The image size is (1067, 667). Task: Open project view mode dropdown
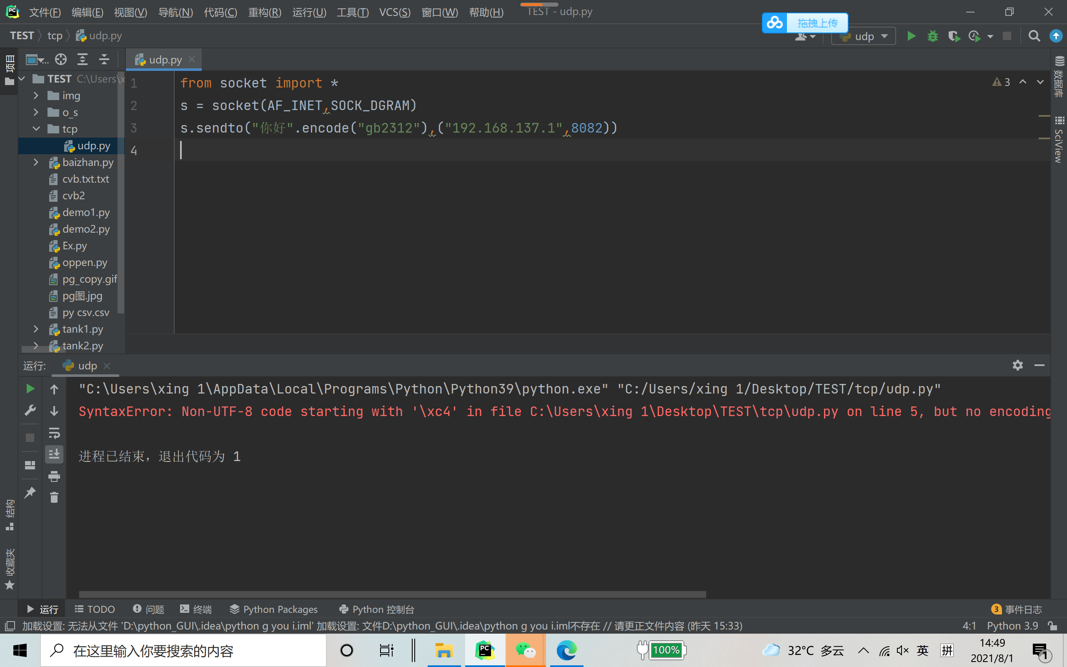(x=37, y=59)
